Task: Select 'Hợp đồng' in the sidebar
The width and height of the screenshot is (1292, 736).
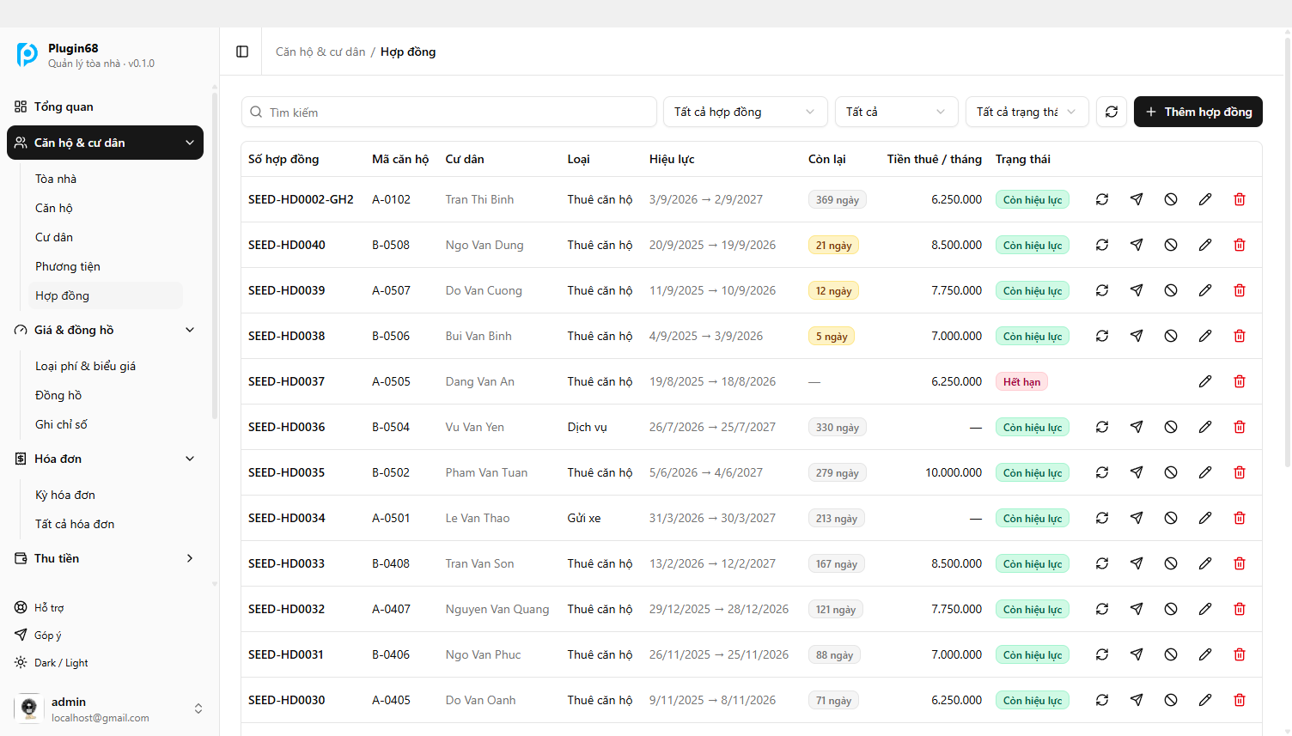Action: 106,295
